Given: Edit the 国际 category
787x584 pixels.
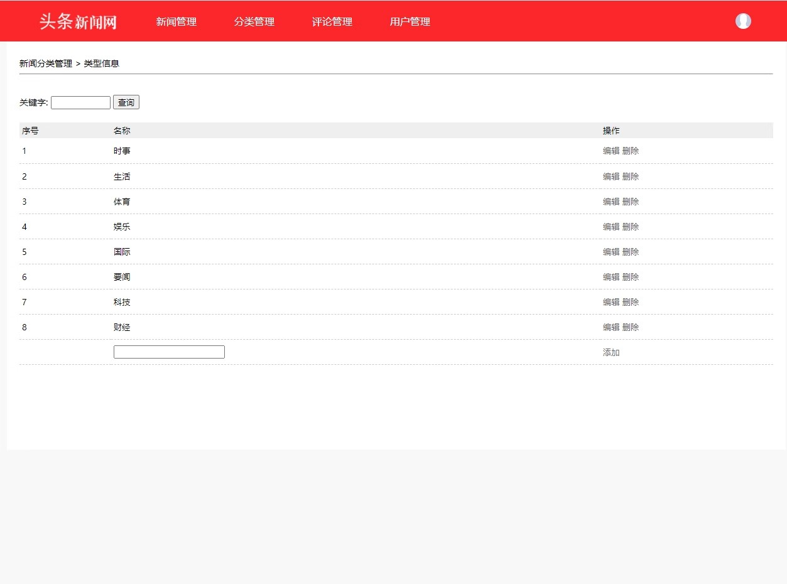Looking at the screenshot, I should [611, 252].
